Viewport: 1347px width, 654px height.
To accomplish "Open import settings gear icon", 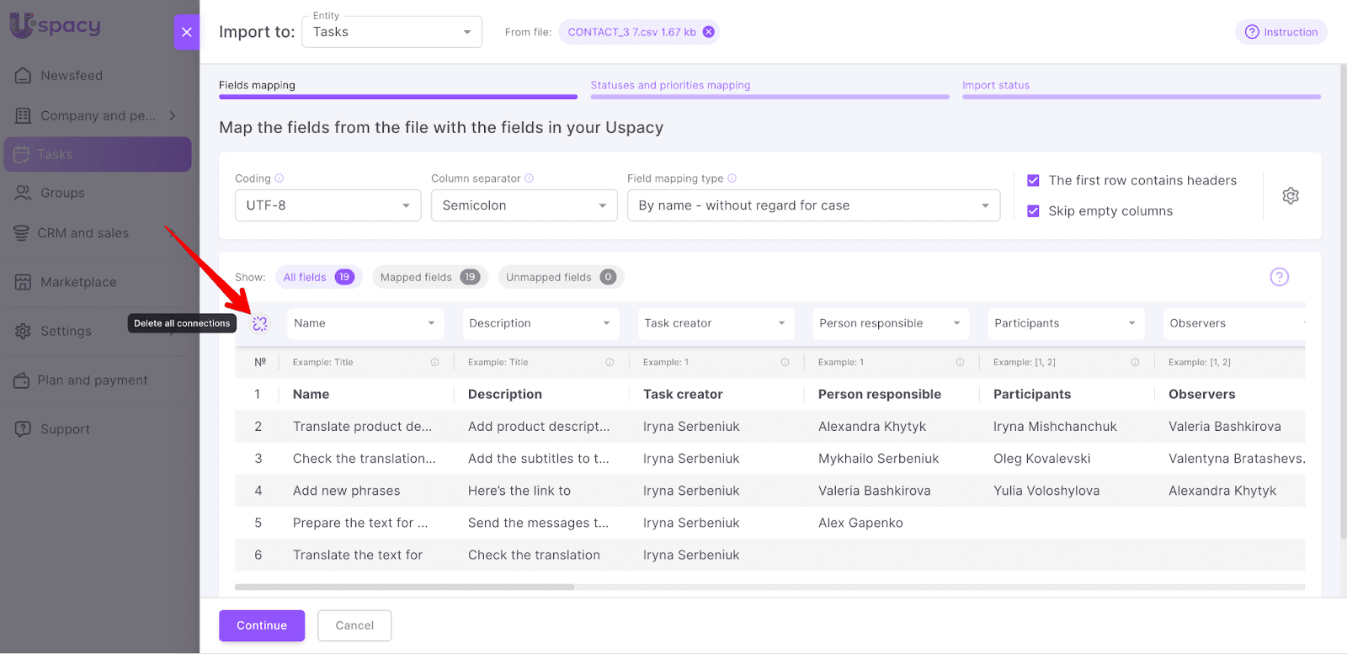I will coord(1290,196).
